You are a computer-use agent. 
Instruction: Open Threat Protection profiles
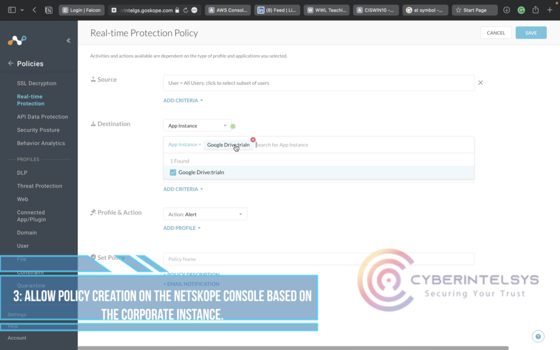coord(39,186)
